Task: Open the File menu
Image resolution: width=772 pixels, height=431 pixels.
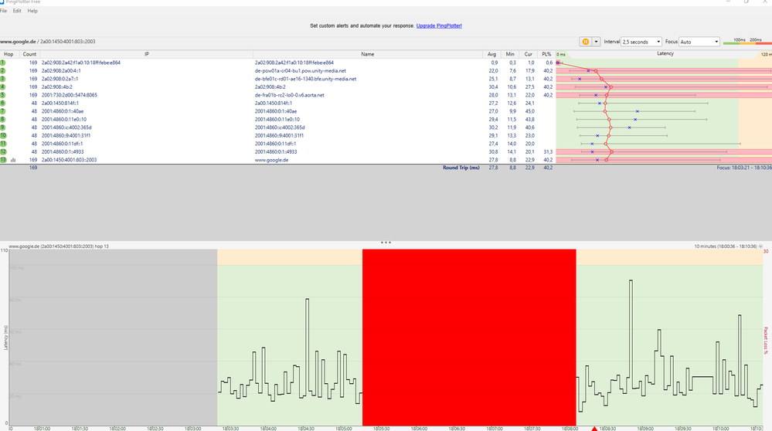Action: (x=3, y=11)
